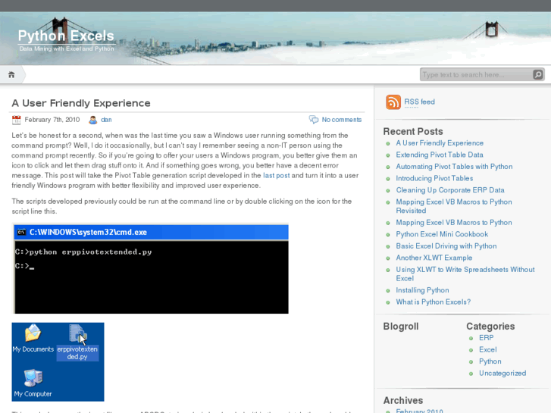Open Python Excel Mini Cookbook post

pos(442,234)
